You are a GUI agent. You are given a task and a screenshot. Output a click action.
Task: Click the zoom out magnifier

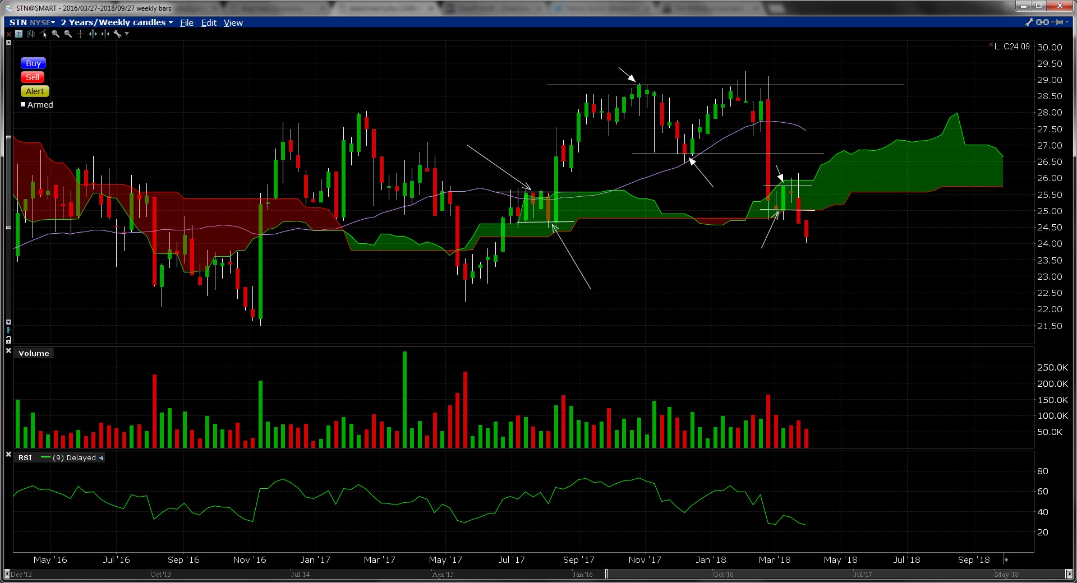click(68, 34)
